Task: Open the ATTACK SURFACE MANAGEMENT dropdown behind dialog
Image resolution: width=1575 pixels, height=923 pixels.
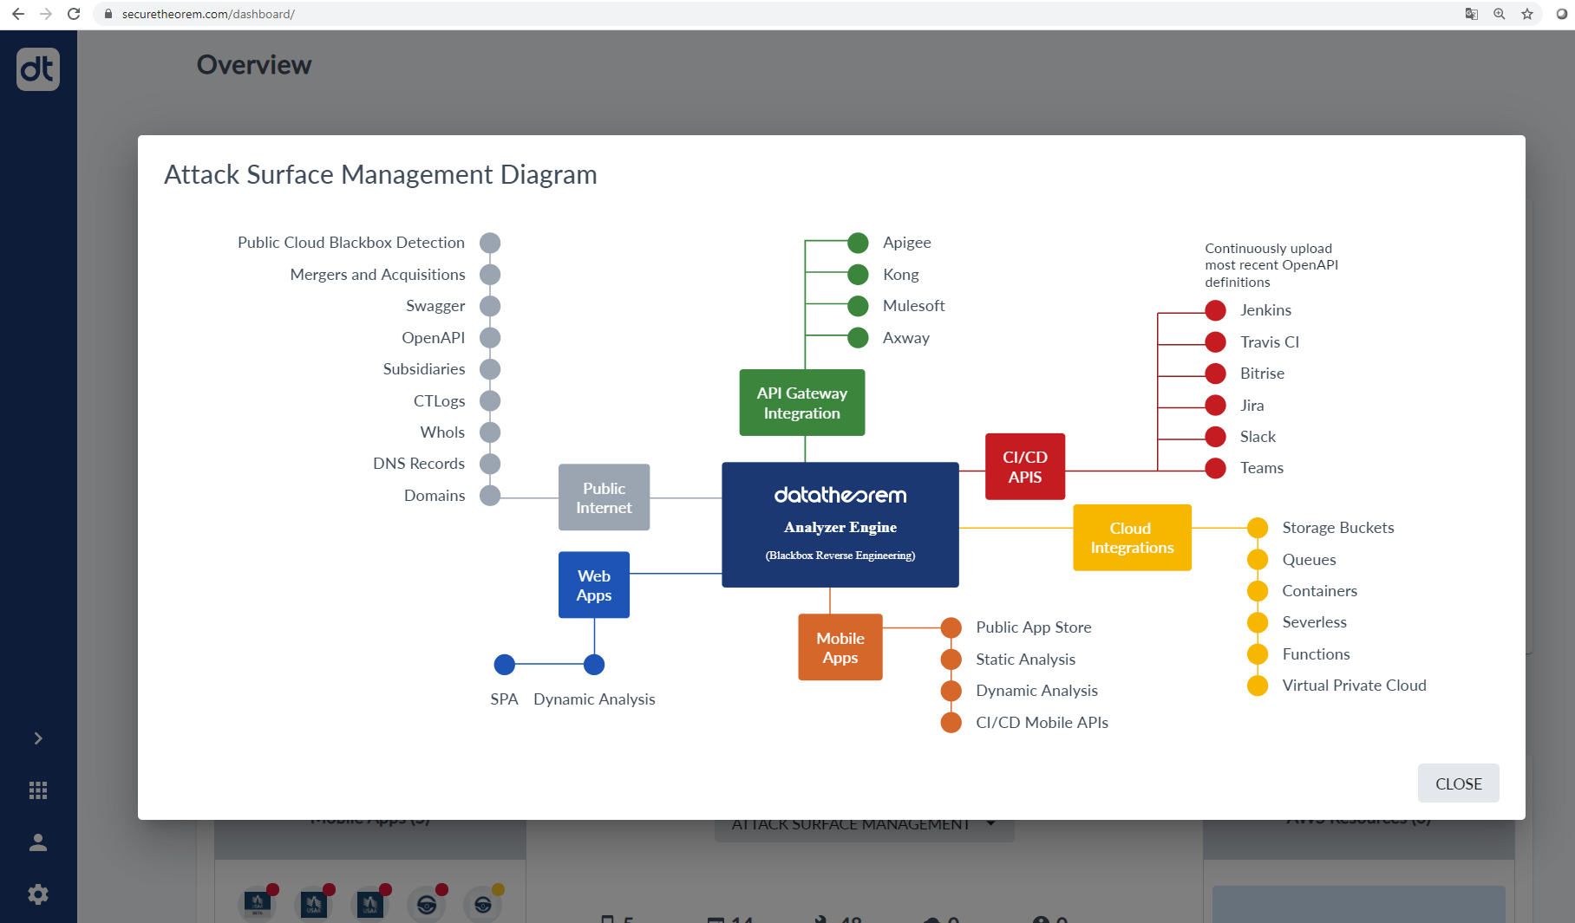Action: click(864, 826)
